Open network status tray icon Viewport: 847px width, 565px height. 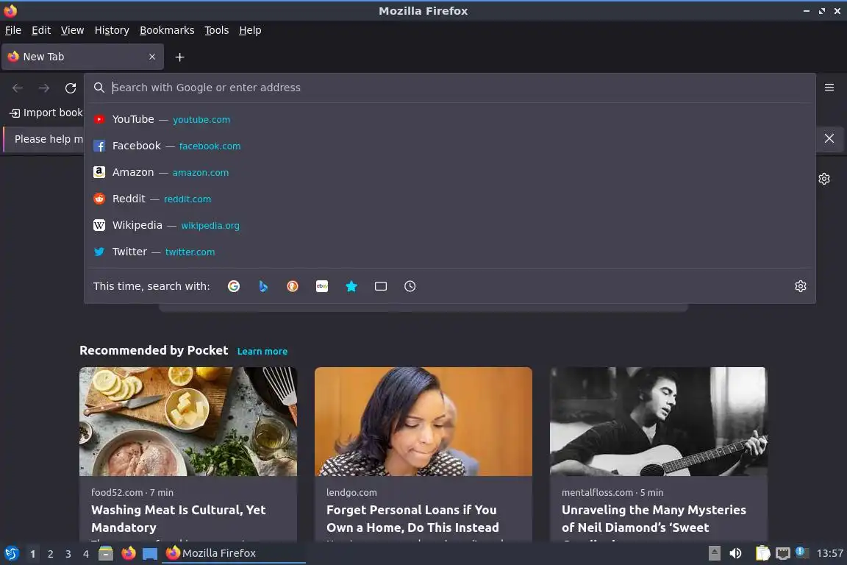(x=783, y=553)
